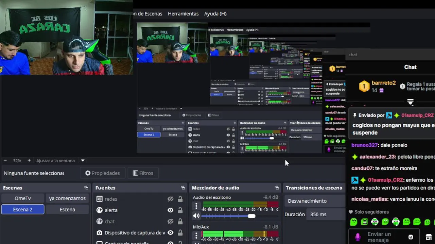Switch to the OmeTv scene

pos(23,198)
